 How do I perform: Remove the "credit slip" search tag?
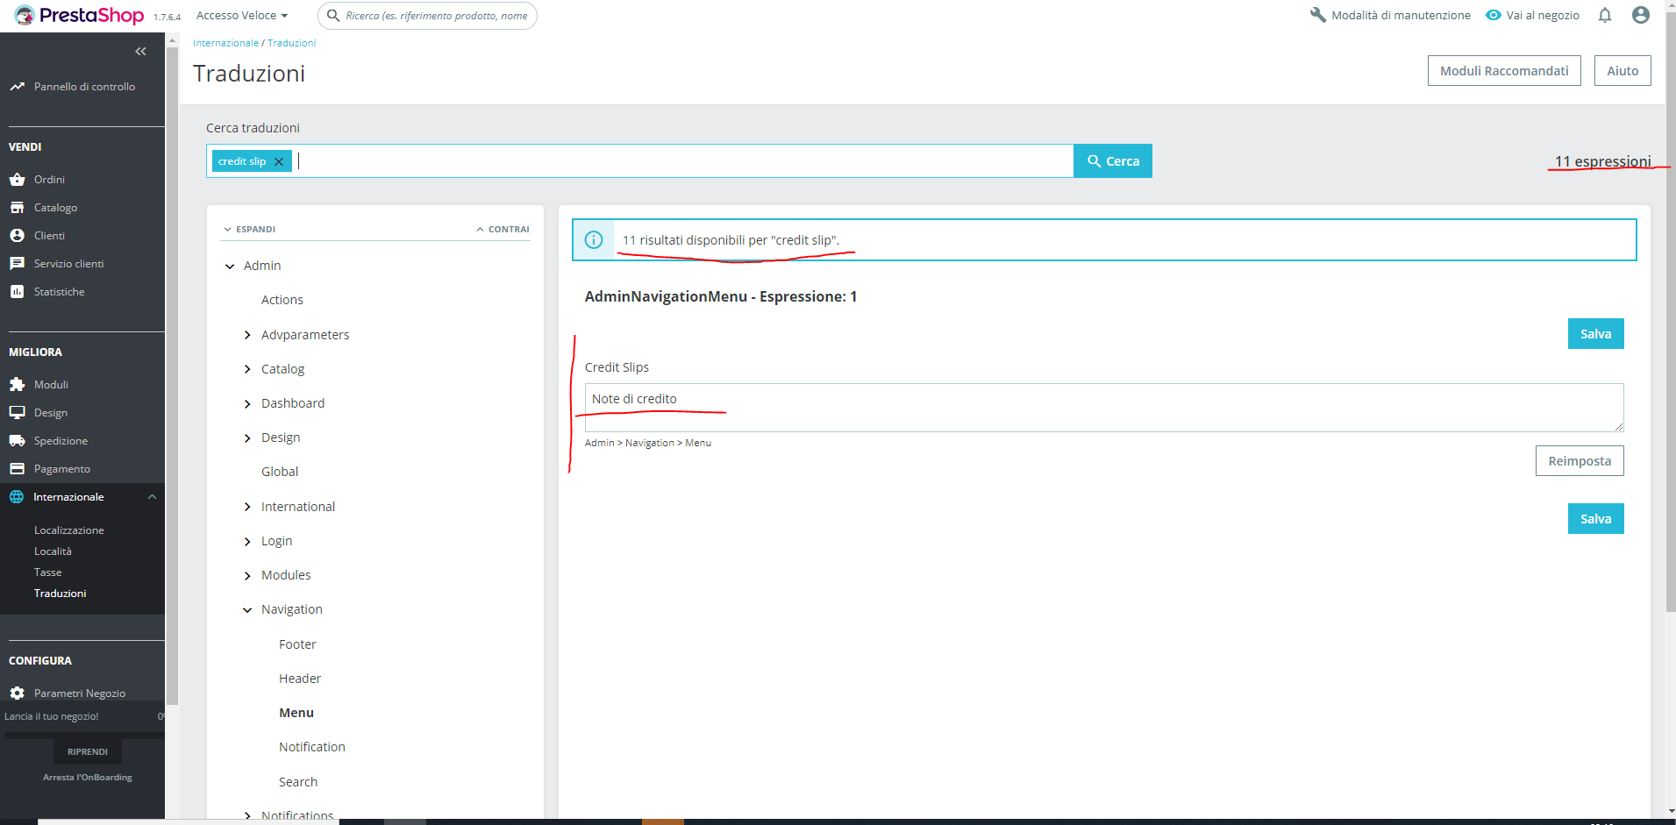[x=279, y=161]
